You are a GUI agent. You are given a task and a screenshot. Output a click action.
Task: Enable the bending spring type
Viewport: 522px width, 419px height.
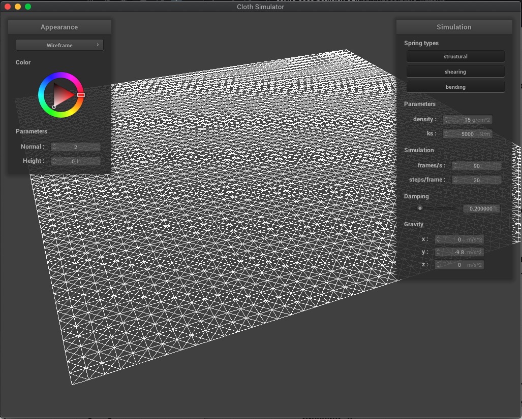[x=455, y=86]
